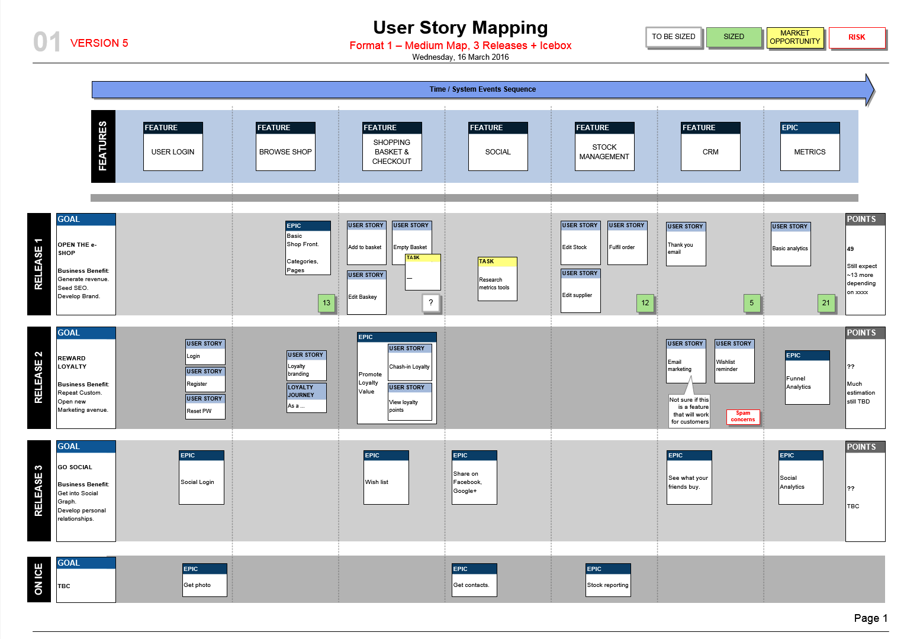The image size is (920, 639).
Task: Click the STOCK MANAGEMENT feature card
Action: coord(604,146)
